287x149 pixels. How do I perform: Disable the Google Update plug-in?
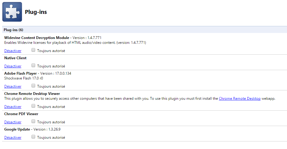[x=13, y=138]
